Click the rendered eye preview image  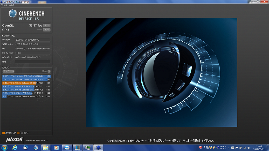coord(161,72)
